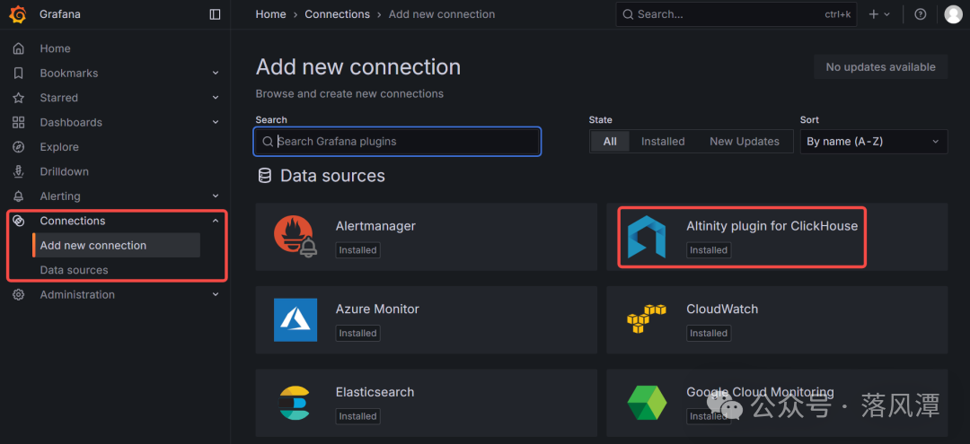
Task: Click the Data sources section heading
Action: [x=332, y=176]
